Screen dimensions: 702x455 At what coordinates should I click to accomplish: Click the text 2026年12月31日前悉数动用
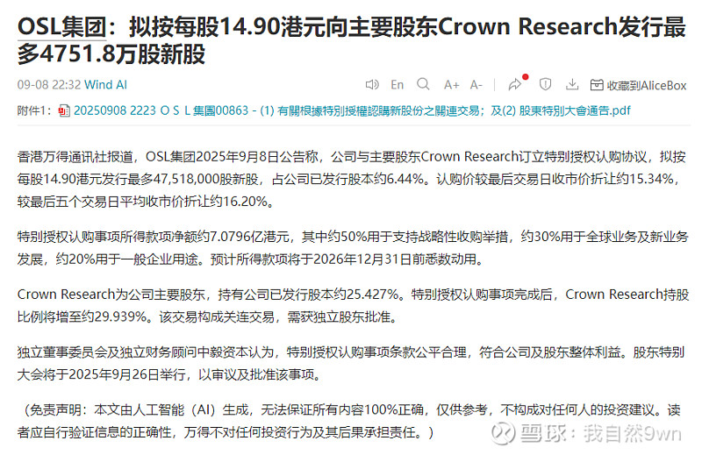click(395, 259)
